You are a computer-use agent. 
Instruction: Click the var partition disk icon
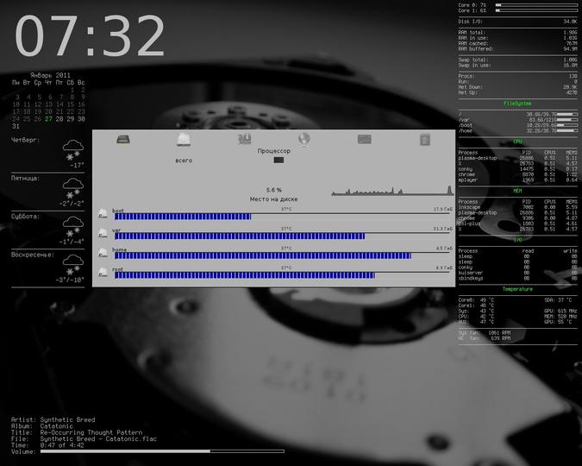tap(103, 233)
